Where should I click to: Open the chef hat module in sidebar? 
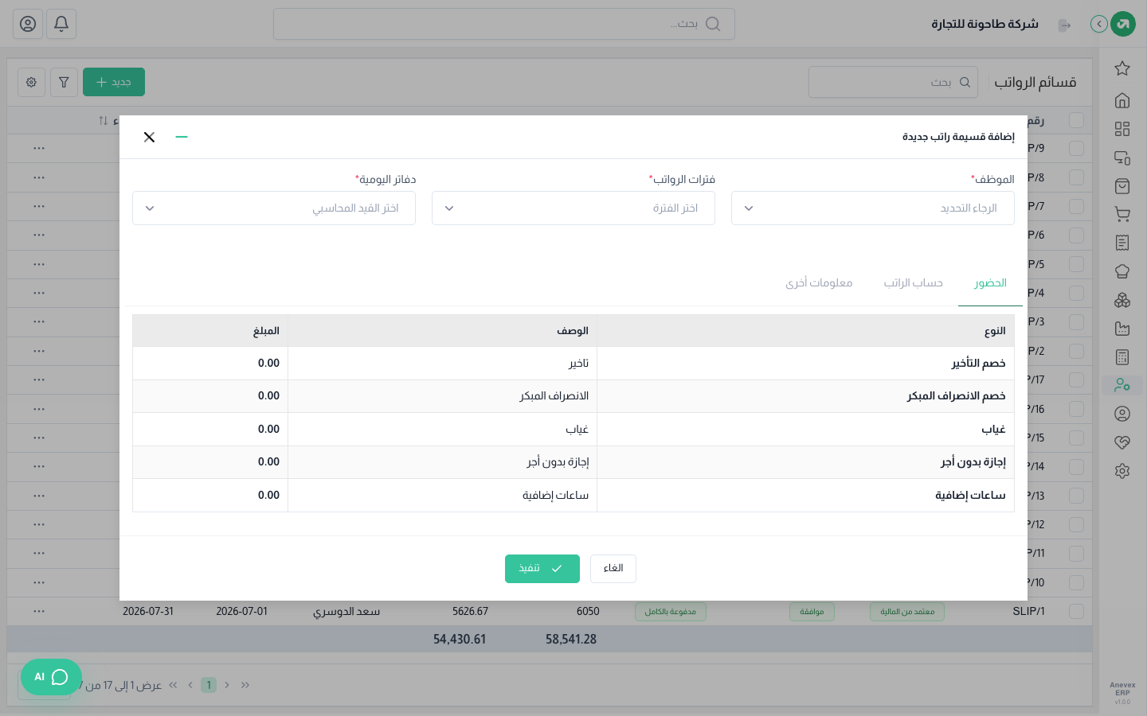1122,271
